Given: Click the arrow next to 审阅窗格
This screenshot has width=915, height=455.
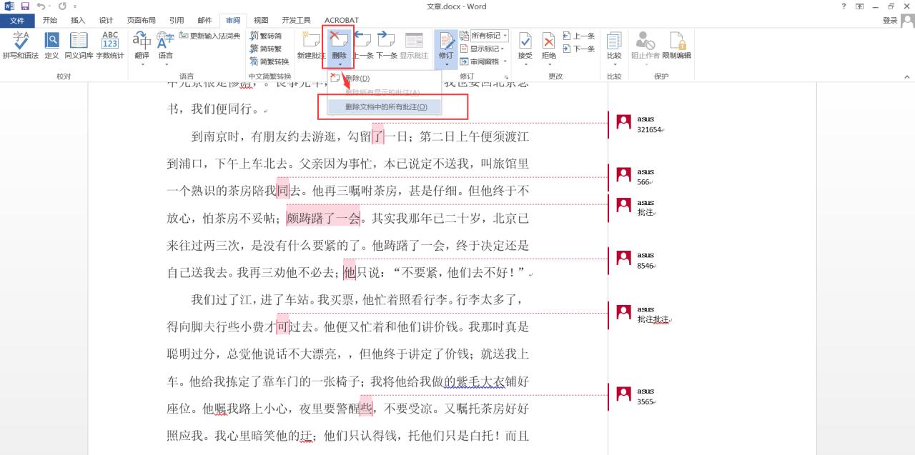Looking at the screenshot, I should coord(504,61).
